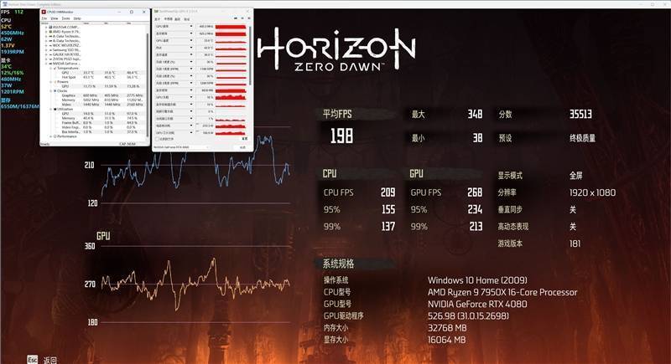
Task: Click the 分数 value 35513
Action: tap(580, 114)
